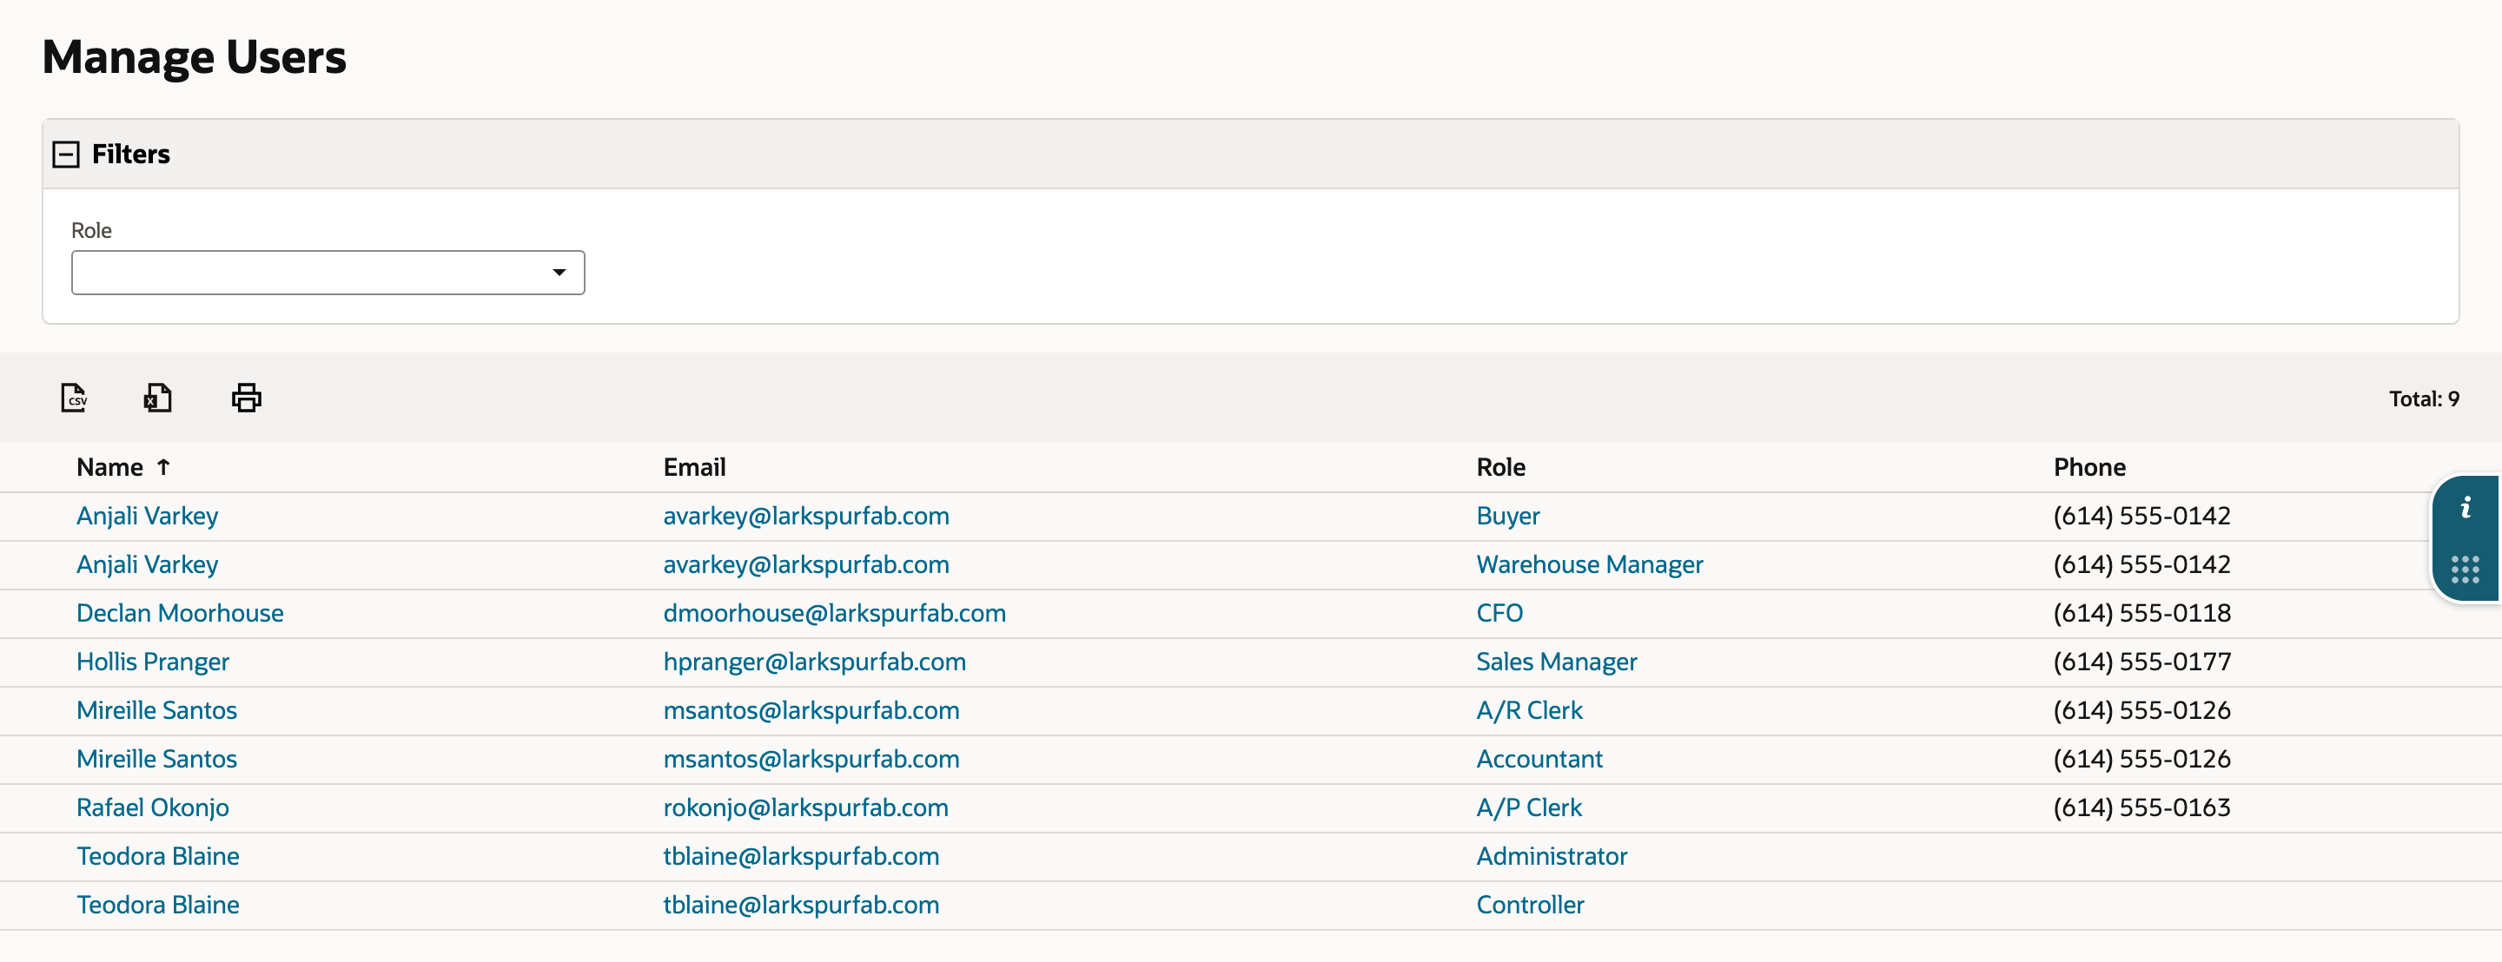
Task: Sort by the Phone column header
Action: tap(2089, 468)
